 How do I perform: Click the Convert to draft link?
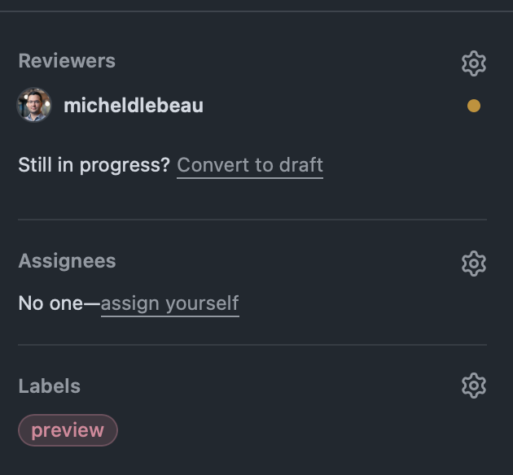(x=250, y=165)
